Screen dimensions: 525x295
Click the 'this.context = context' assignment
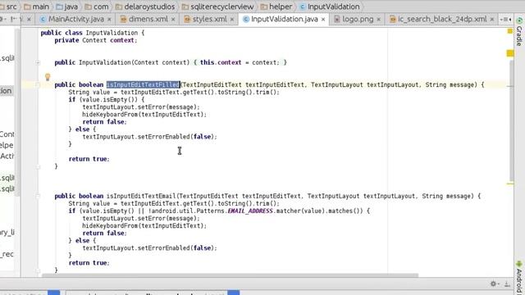240,63
